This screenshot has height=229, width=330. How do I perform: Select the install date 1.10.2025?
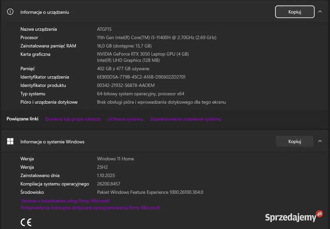coord(106,175)
